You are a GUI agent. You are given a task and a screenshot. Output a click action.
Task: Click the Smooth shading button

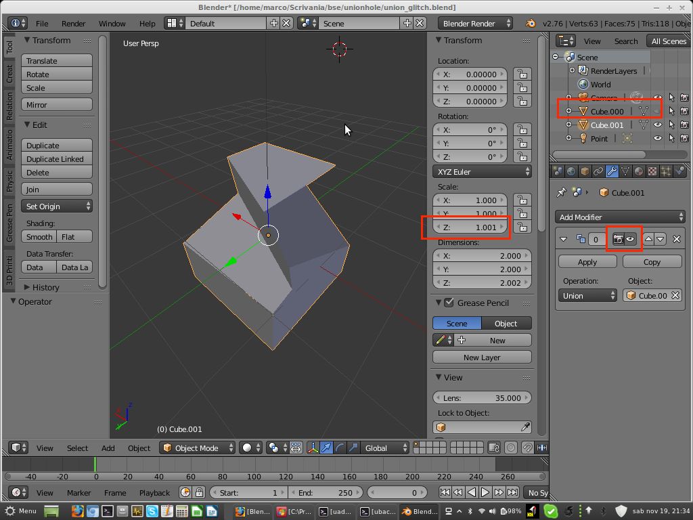coord(39,236)
